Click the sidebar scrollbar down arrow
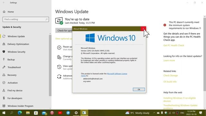The height and width of the screenshot is (116, 206). (x=50, y=108)
